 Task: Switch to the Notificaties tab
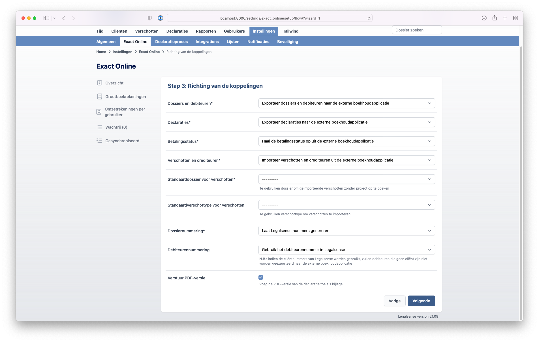click(258, 42)
